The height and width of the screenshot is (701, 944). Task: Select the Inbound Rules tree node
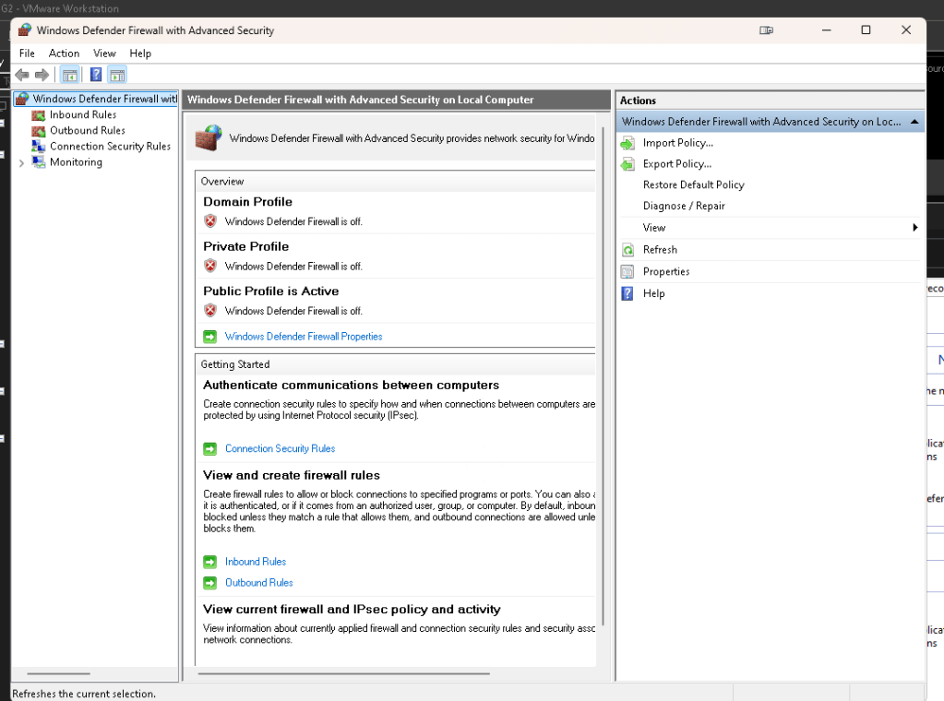pyautogui.click(x=83, y=114)
